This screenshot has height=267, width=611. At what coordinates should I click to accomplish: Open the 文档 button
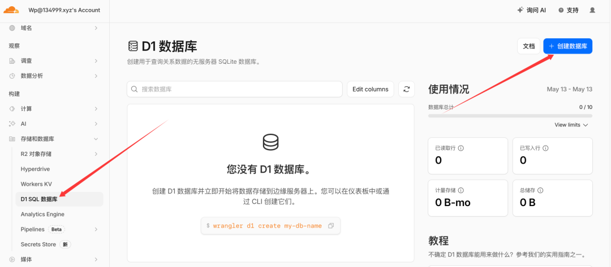pyautogui.click(x=529, y=46)
